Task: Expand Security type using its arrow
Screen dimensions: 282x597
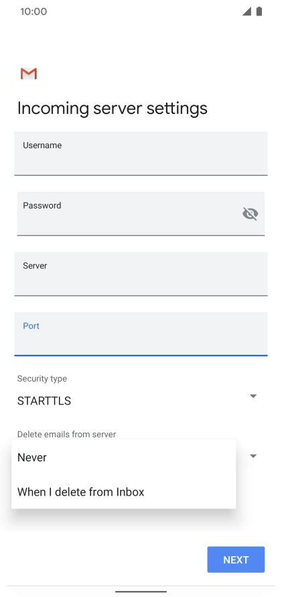Action: pyautogui.click(x=253, y=396)
